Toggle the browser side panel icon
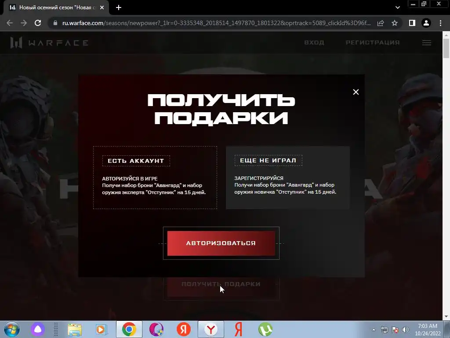Image resolution: width=450 pixels, height=338 pixels. click(x=412, y=23)
